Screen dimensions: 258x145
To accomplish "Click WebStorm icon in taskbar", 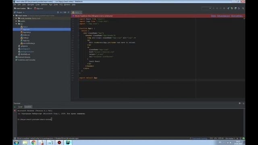I will (68, 143).
